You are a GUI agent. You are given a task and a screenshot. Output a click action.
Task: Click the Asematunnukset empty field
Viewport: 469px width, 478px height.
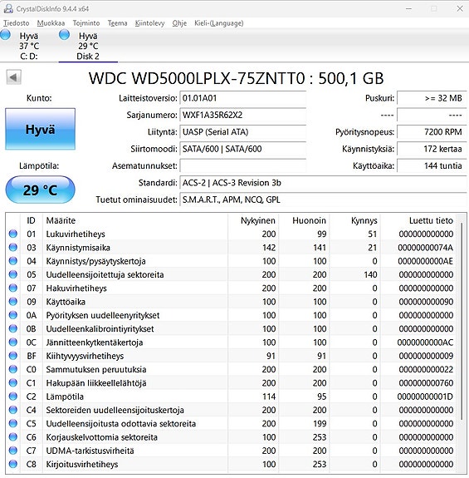click(243, 165)
